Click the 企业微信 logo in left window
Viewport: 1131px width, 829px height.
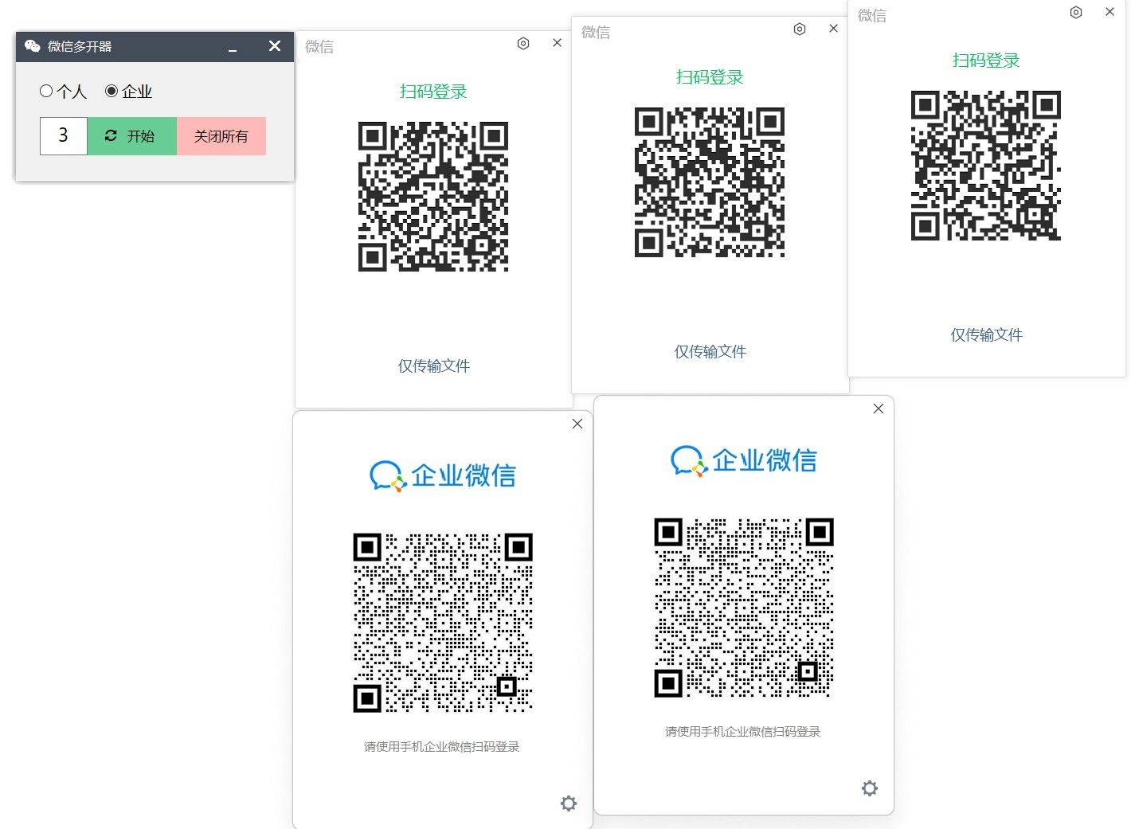[443, 476]
